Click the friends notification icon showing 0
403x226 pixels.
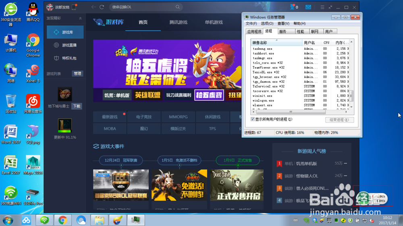pyautogui.click(x=294, y=7)
